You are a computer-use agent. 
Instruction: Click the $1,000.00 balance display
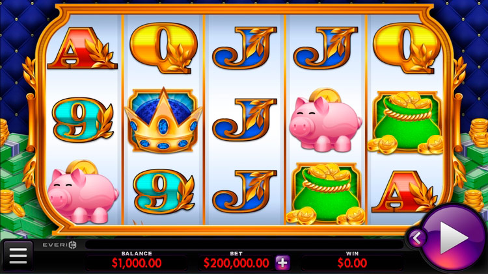(x=137, y=263)
